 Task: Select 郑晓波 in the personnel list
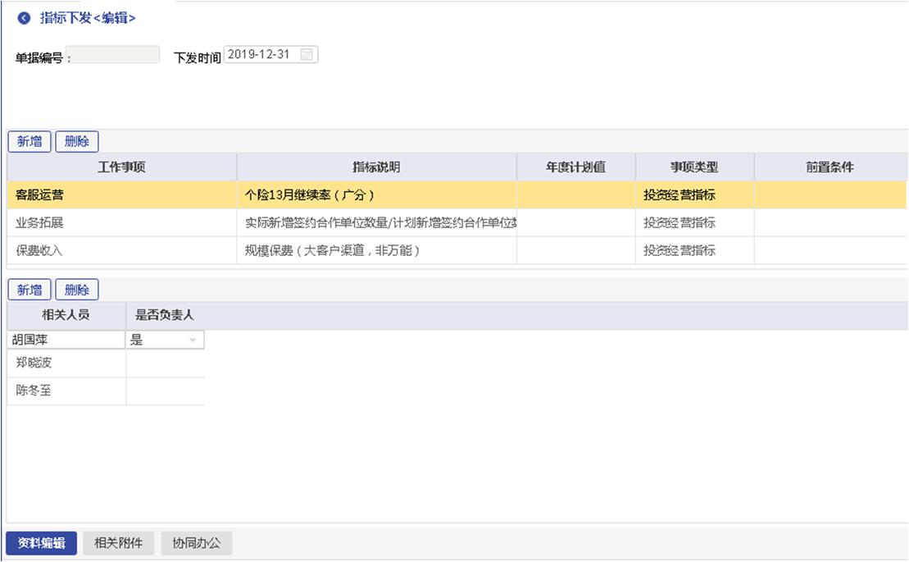coord(66,363)
